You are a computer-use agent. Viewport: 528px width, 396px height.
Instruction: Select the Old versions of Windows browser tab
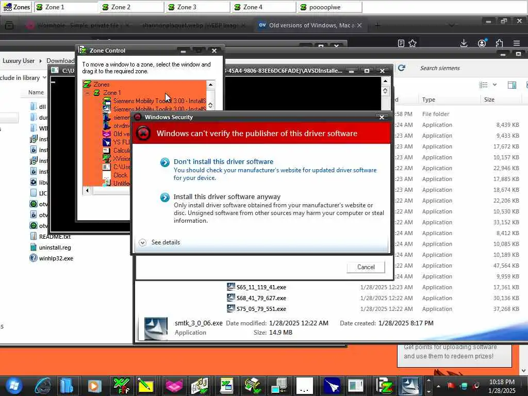pyautogui.click(x=310, y=25)
